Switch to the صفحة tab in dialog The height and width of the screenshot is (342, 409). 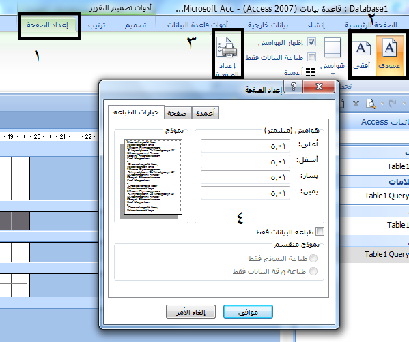[177, 114]
